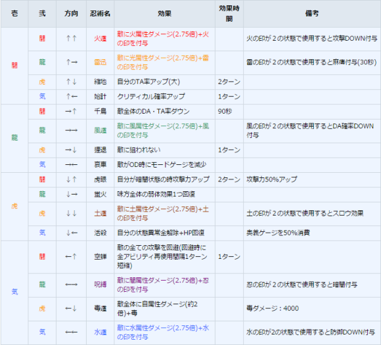Viewport: 381px width, 345px height.
Task: Select the '→↑' direction cell in 千鳥 row
Action: click(x=71, y=111)
